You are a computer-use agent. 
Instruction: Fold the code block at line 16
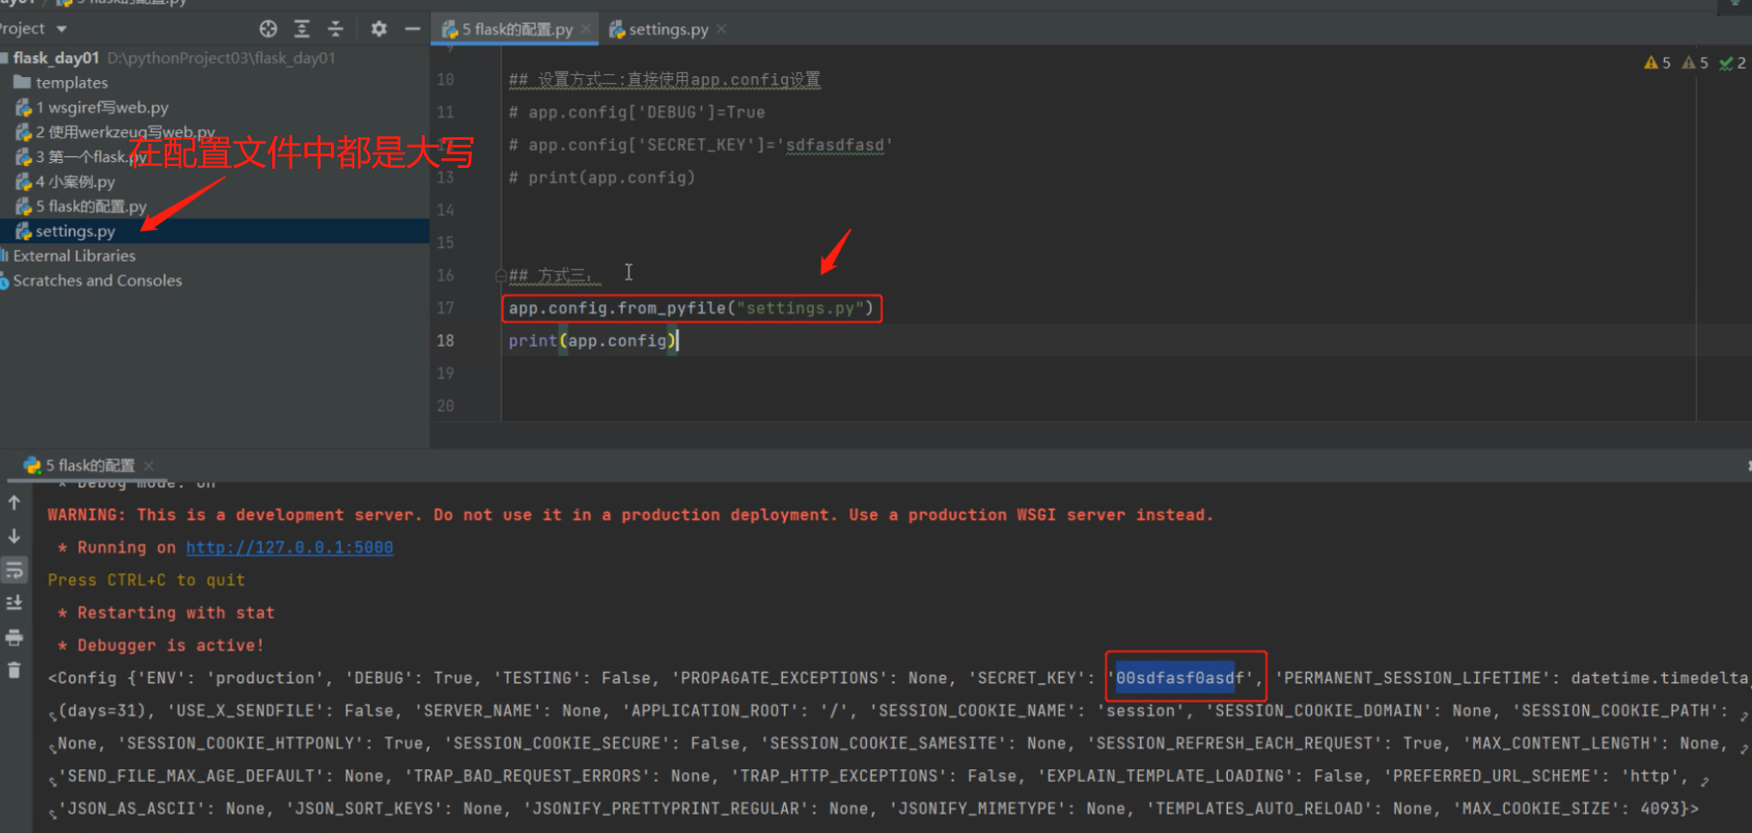[x=501, y=276]
